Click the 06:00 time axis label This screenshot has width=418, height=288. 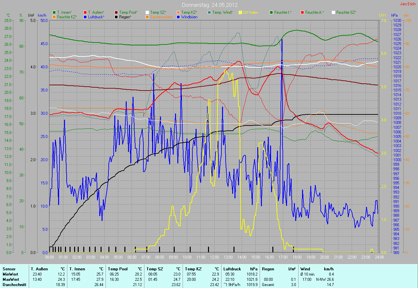click(132, 257)
